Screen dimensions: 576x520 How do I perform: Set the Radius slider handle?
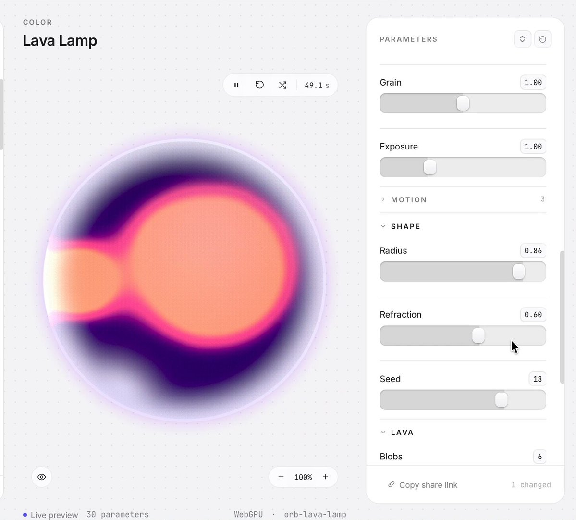pos(519,272)
